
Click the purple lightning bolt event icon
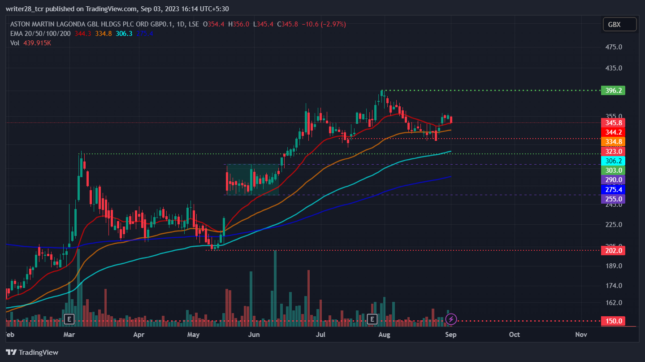click(x=451, y=319)
